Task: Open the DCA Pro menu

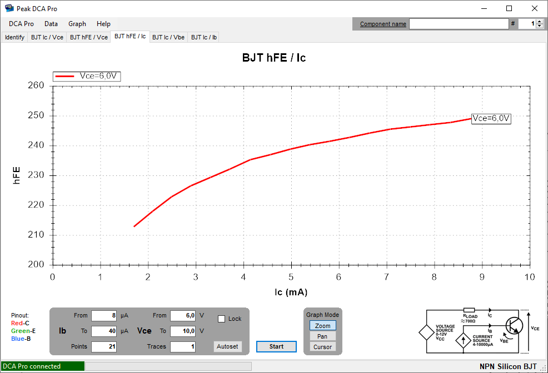Action: tap(21, 24)
